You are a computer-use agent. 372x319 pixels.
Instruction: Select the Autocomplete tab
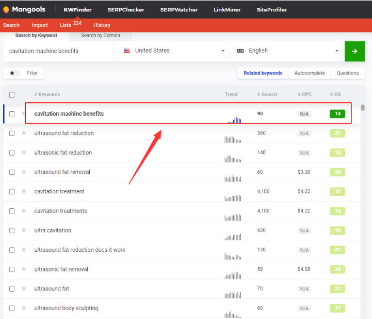tap(310, 73)
